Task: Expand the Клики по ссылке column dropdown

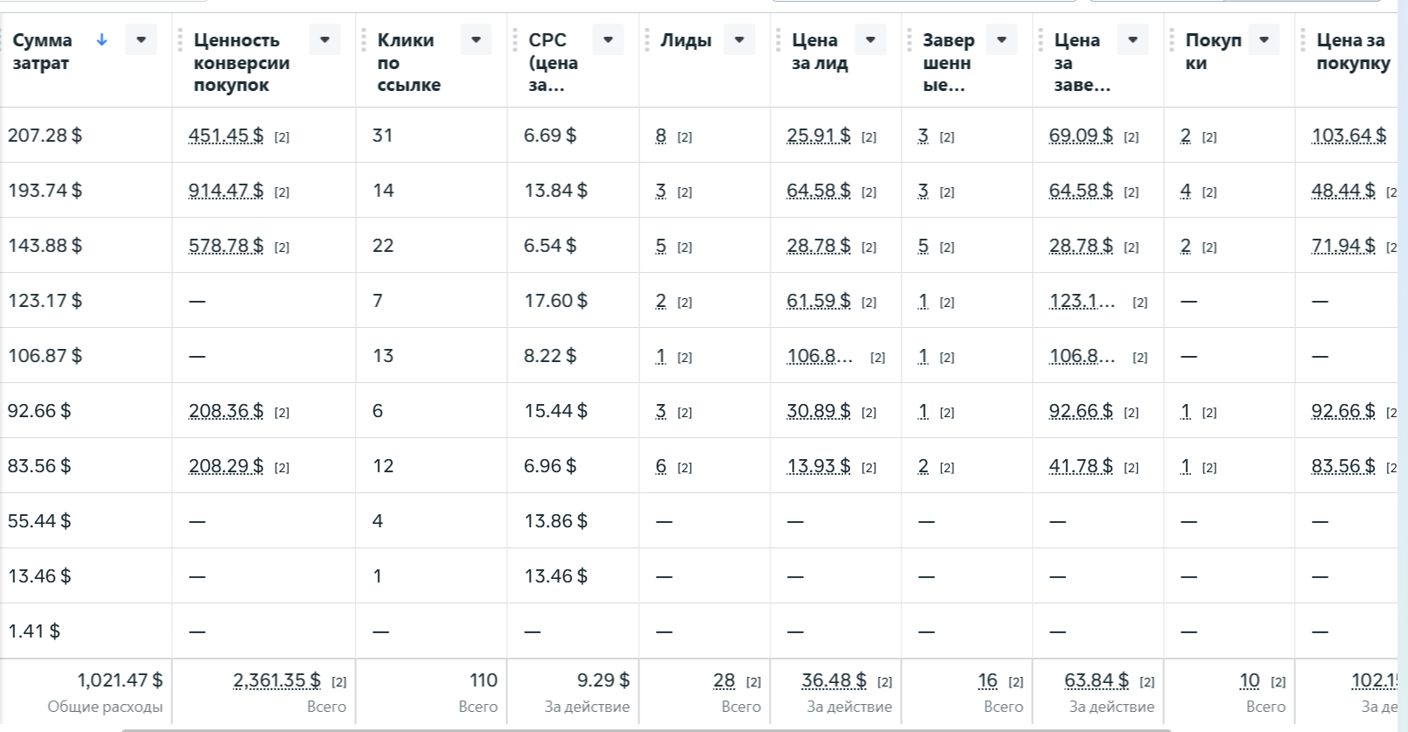Action: click(476, 39)
